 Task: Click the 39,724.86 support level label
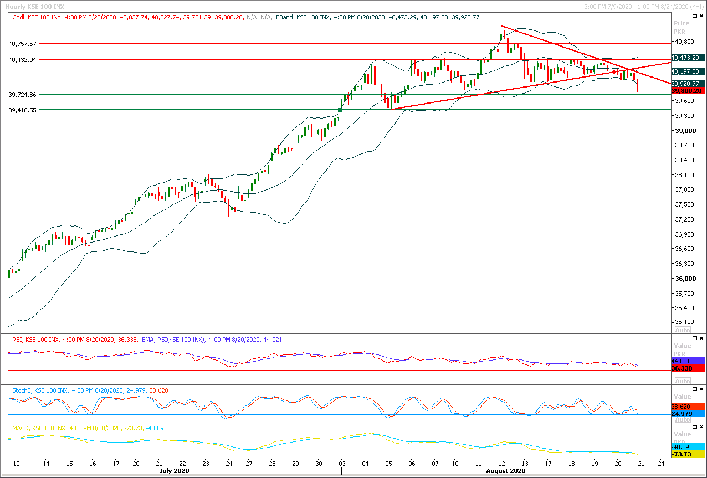23,95
